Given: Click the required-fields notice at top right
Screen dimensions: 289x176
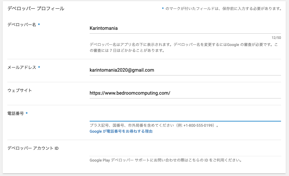Looking at the screenshot, I should pyautogui.click(x=222, y=9).
